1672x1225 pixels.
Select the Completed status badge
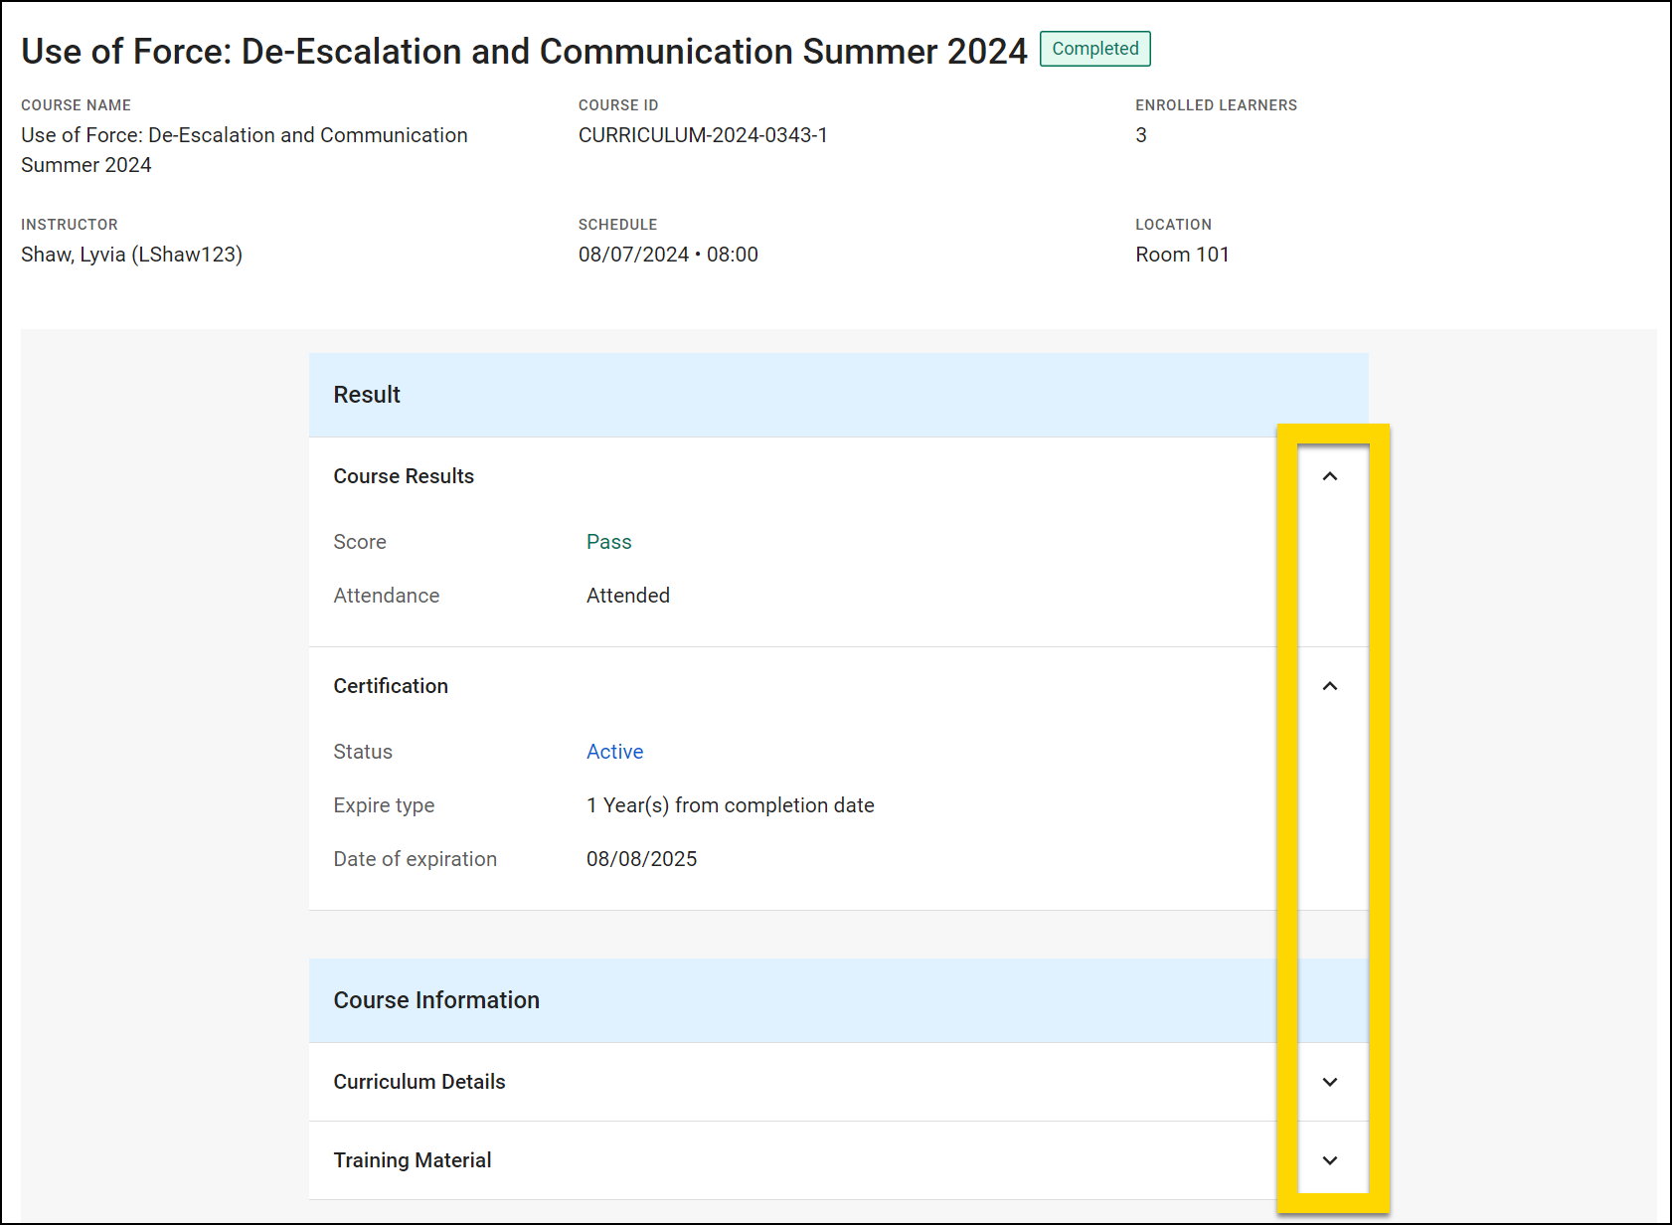click(x=1094, y=48)
